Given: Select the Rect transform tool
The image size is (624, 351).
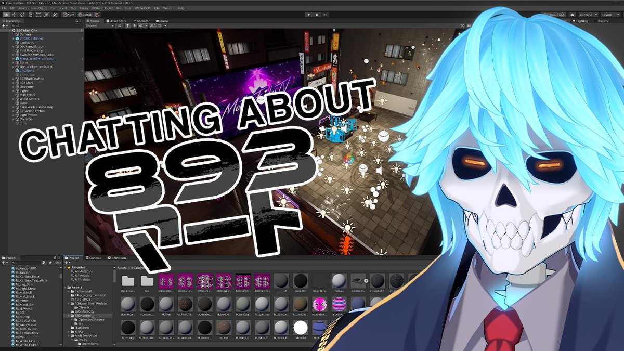Looking at the screenshot, I should coord(38,15).
